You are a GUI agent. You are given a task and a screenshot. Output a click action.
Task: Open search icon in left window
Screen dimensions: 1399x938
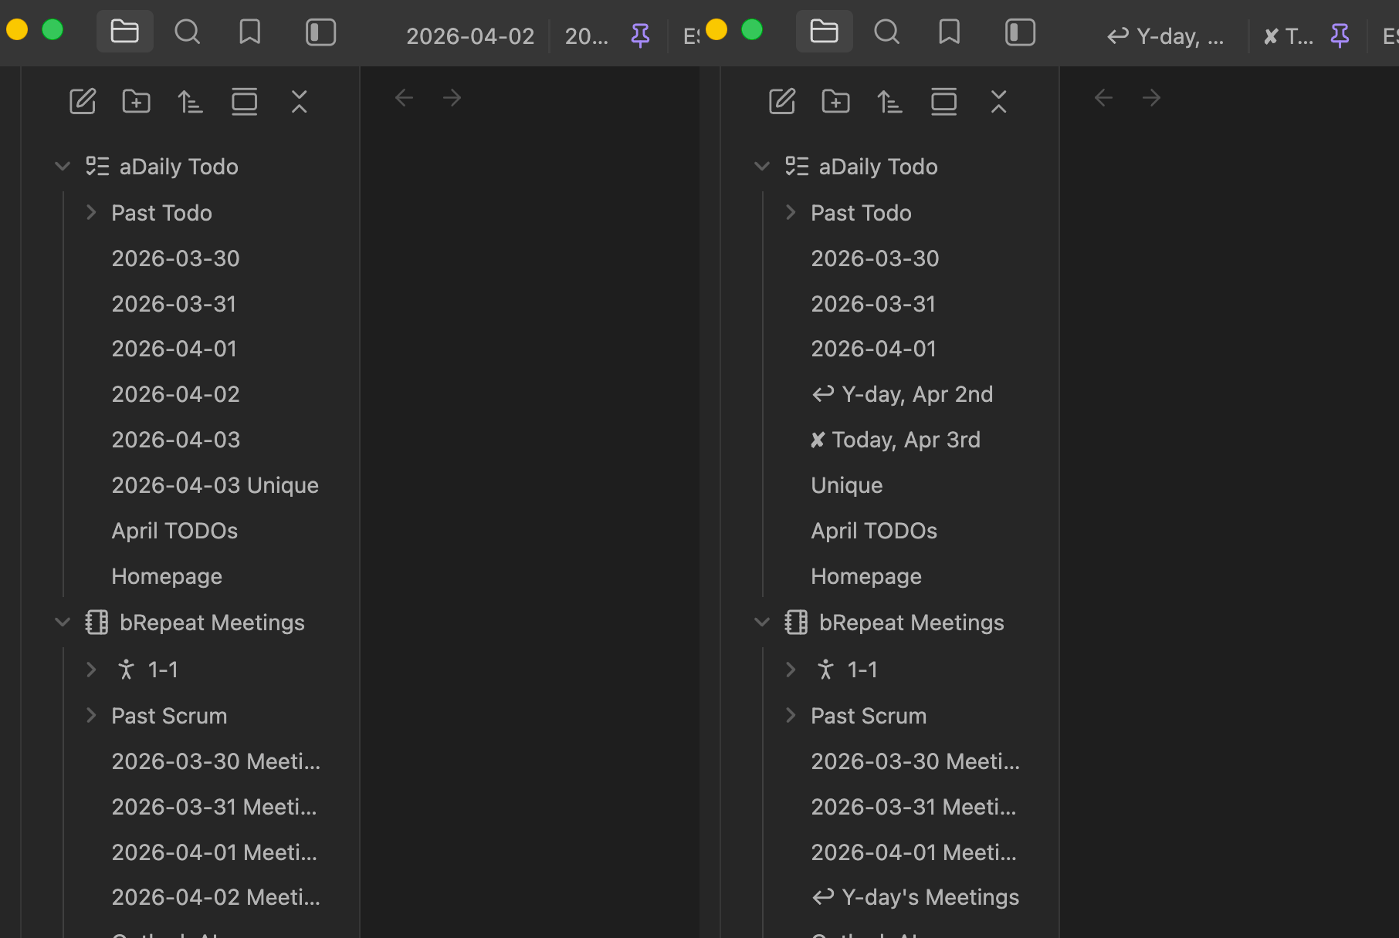tap(188, 32)
